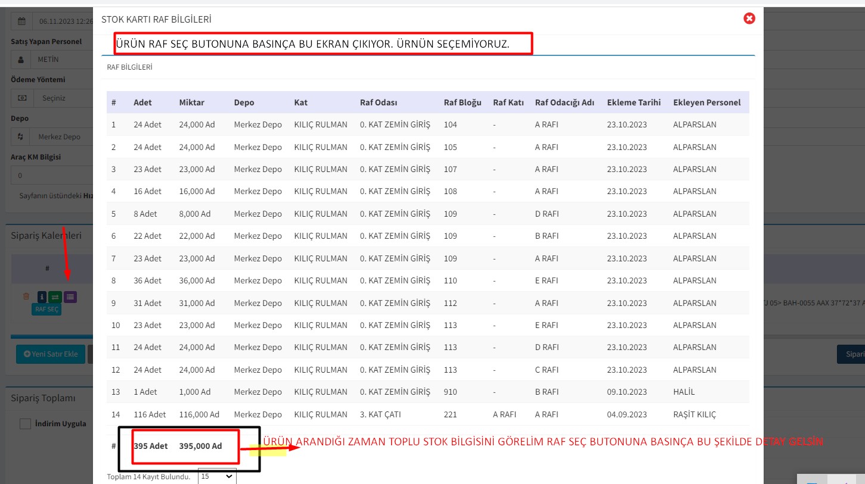Click the Adet column header
Image resolution: width=865 pixels, height=484 pixels.
[x=142, y=102]
